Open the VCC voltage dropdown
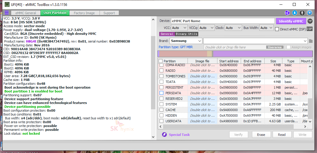Image resolution: width=317 pixels, height=153 pixels. tap(179, 28)
